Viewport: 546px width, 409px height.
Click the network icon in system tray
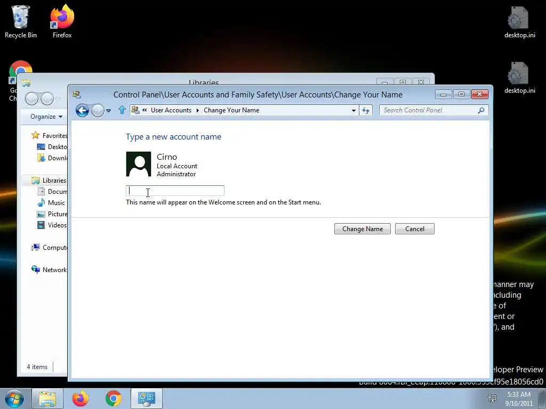point(492,398)
